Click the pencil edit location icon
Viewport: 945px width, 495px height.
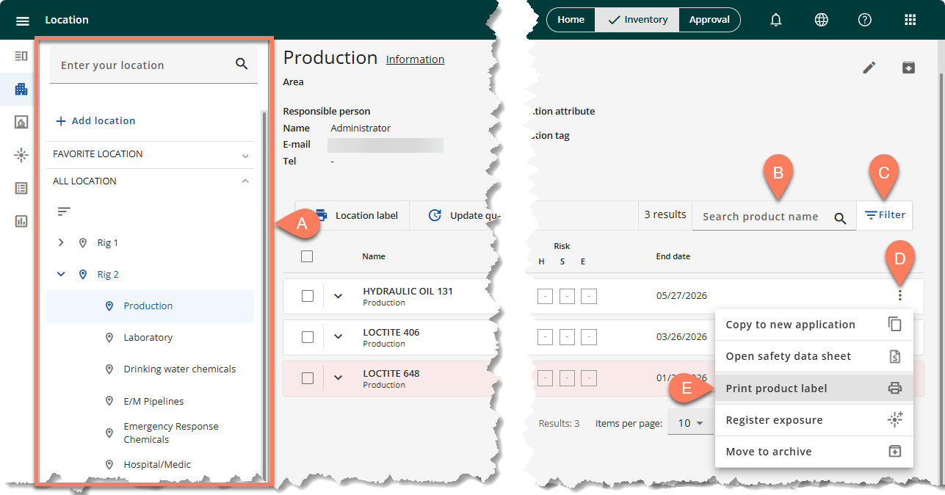pyautogui.click(x=869, y=68)
